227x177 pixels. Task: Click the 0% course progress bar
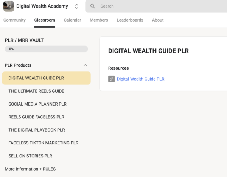point(46,49)
